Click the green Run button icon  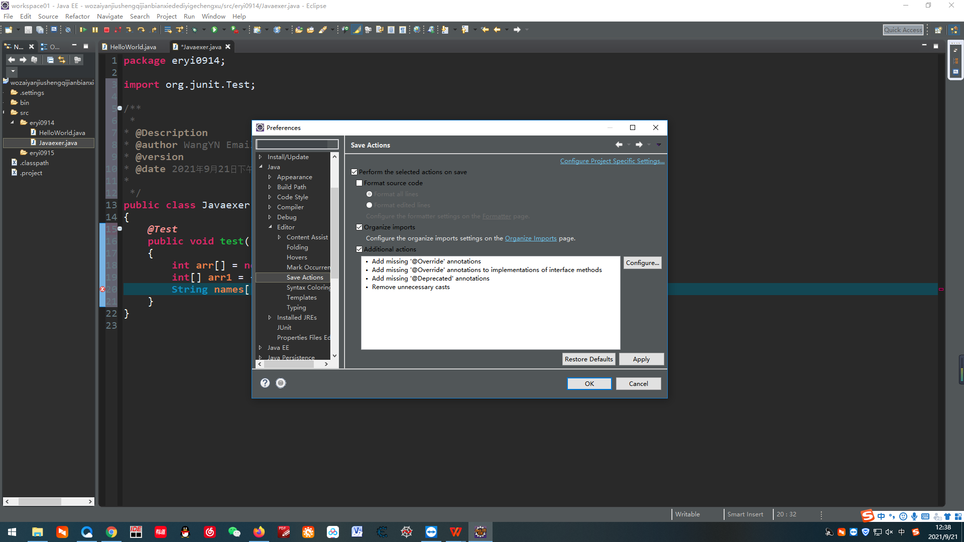pyautogui.click(x=214, y=30)
